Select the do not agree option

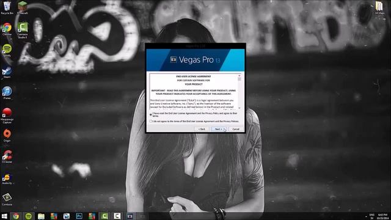point(151,121)
